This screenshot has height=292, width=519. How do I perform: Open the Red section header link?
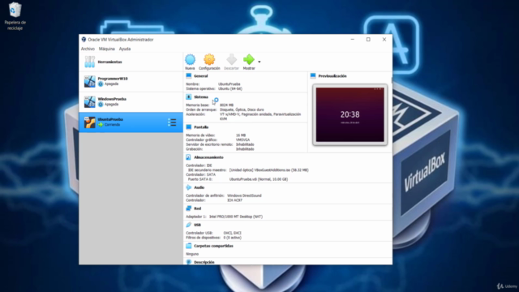tap(197, 208)
